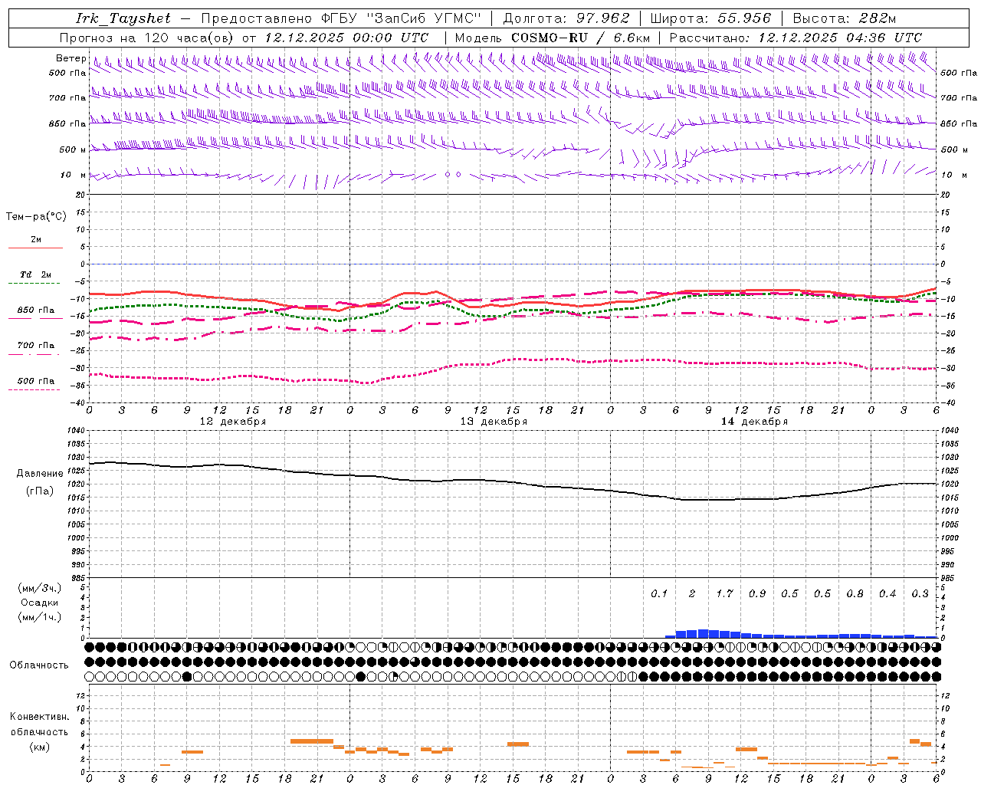Click the 0.4 precipitation amount value
Viewport: 981px width, 785px height.
887,594
